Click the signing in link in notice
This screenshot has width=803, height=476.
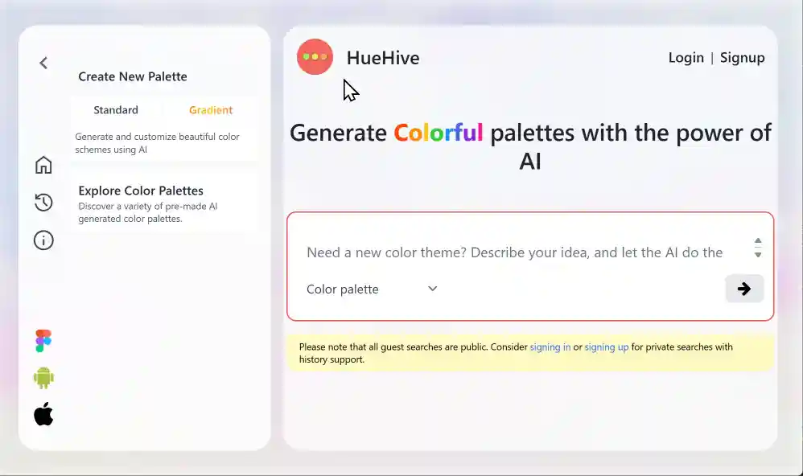click(x=550, y=347)
